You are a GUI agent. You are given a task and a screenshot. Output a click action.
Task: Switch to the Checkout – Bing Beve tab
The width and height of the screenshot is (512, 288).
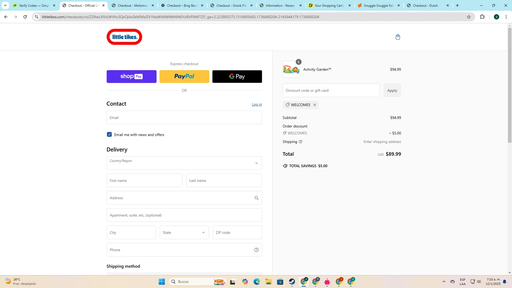point(182,5)
